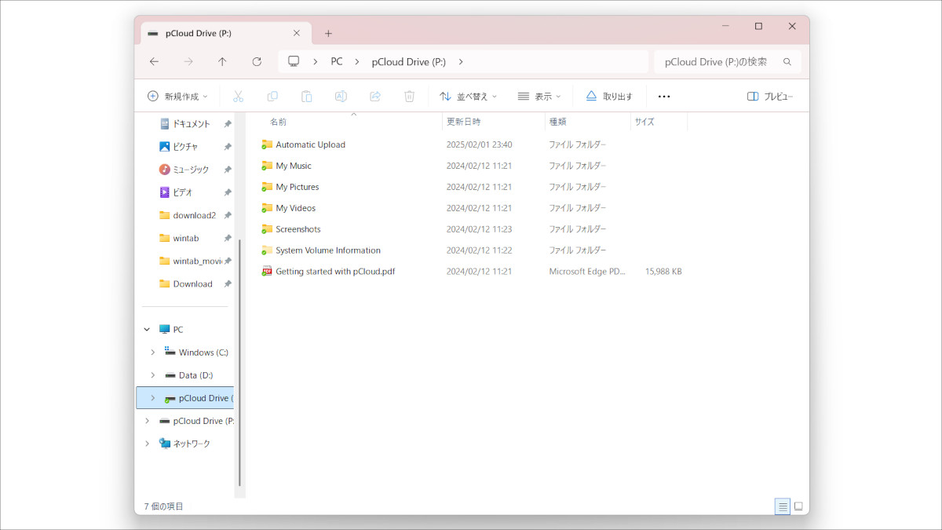Select the Rename icon

click(x=341, y=96)
